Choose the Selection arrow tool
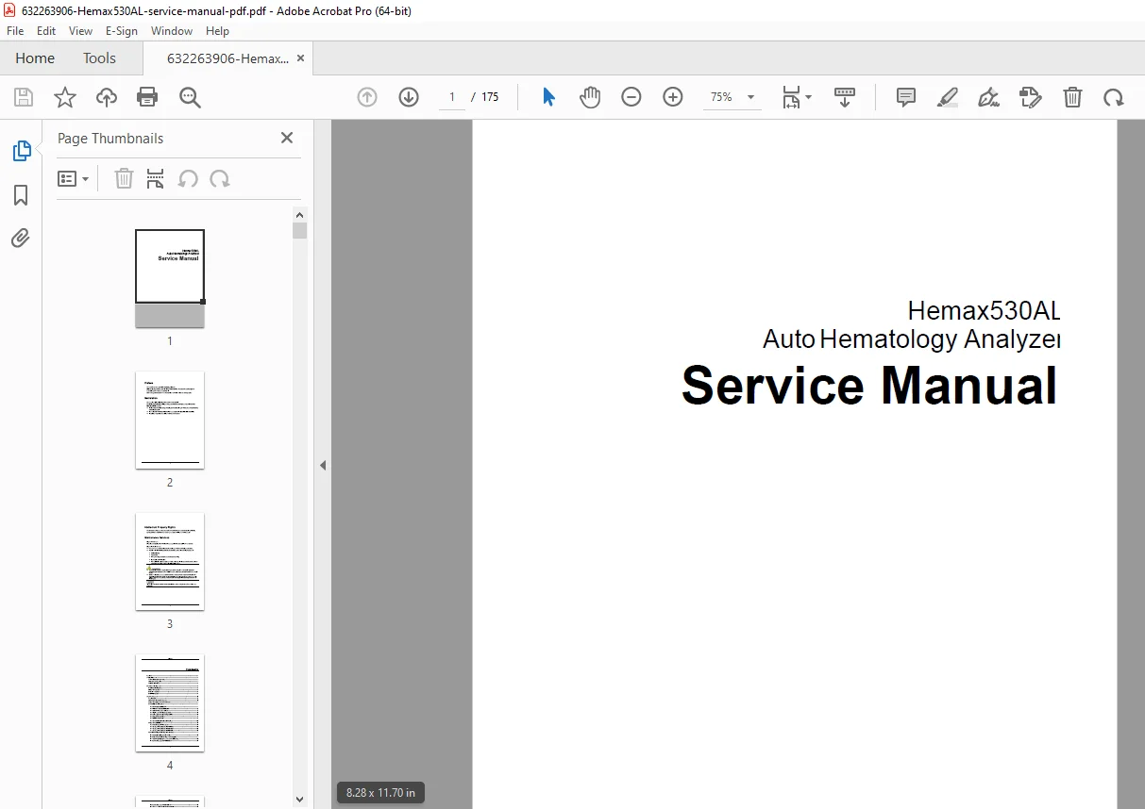 548,97
